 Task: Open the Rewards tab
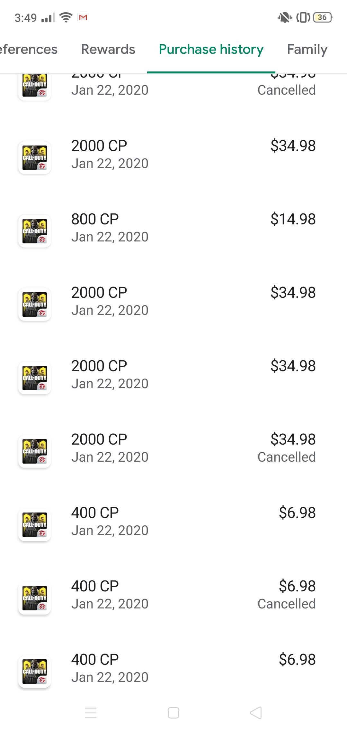tap(108, 49)
